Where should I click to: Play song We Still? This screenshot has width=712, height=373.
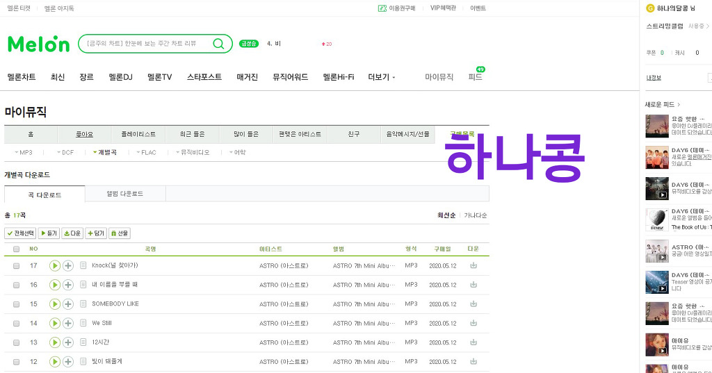coord(54,323)
